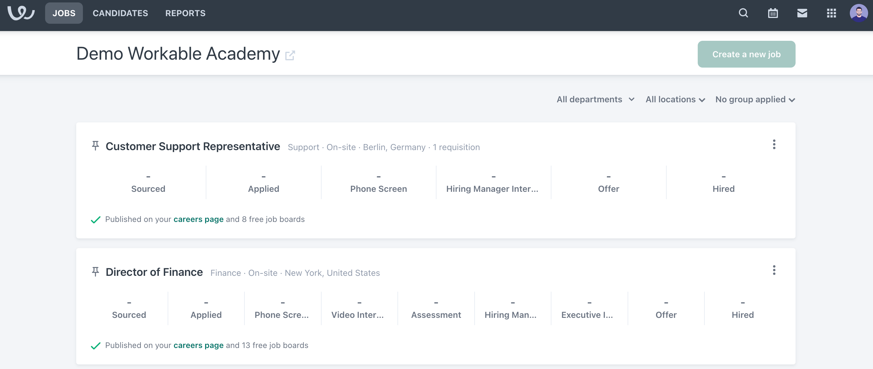Open the calendar icon in the navigation bar
The width and height of the screenshot is (873, 369).
click(773, 13)
